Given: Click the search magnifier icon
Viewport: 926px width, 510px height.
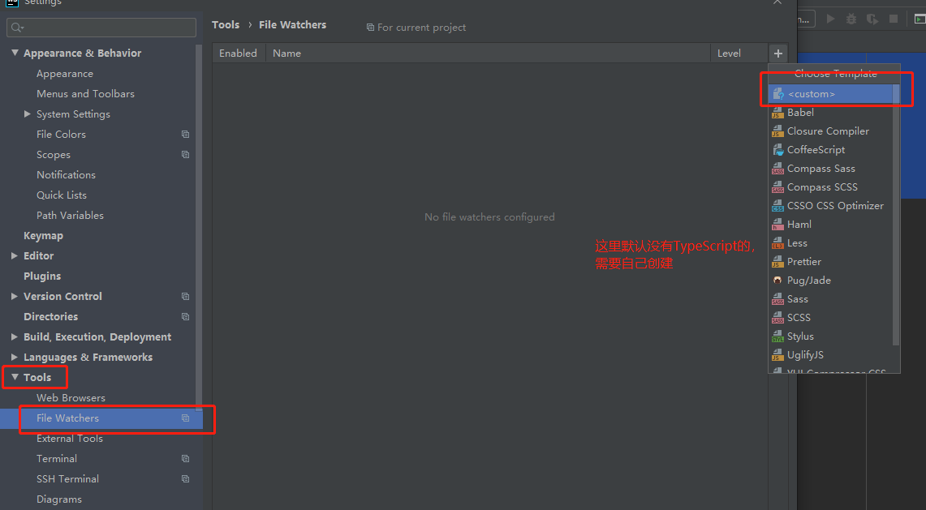Looking at the screenshot, I should click(x=16, y=27).
